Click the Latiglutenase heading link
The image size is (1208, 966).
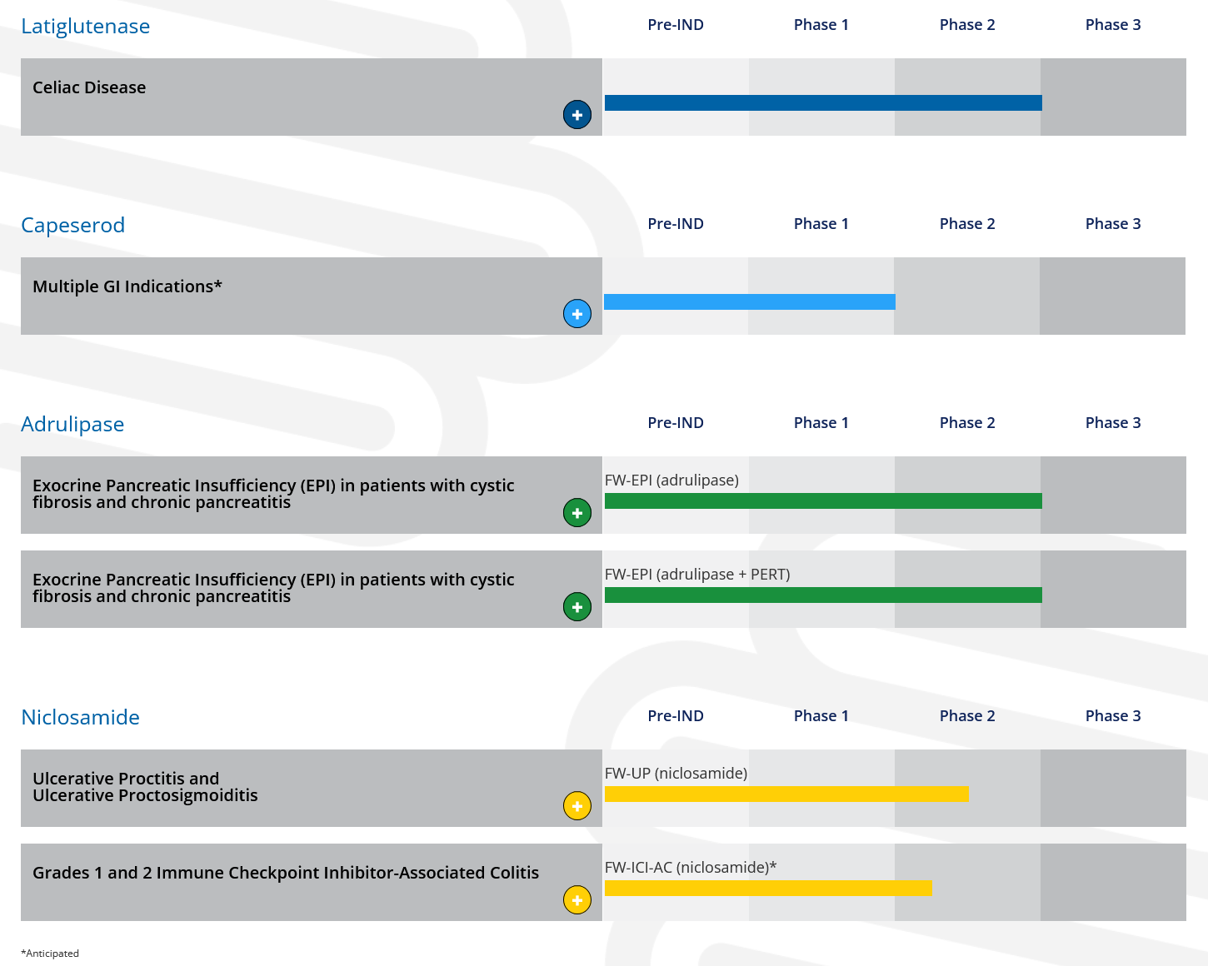coord(86,27)
